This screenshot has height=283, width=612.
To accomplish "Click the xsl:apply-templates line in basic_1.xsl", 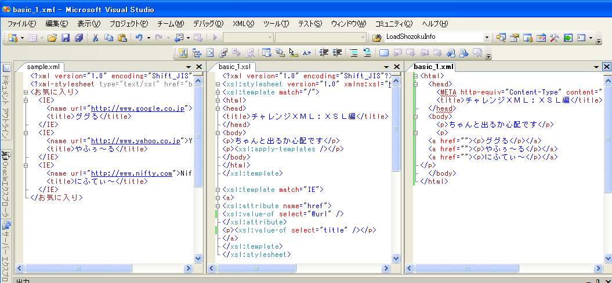I will point(283,149).
